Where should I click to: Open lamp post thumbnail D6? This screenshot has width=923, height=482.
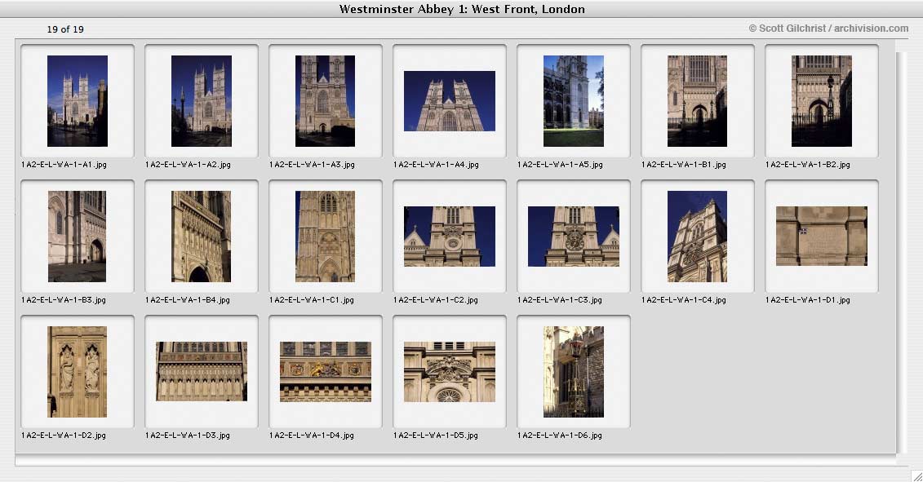[x=574, y=371]
